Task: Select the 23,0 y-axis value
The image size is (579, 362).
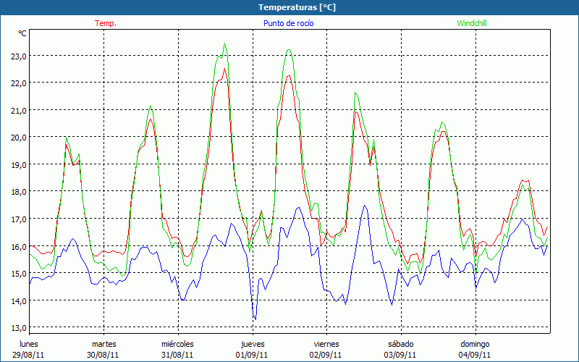Action: [17, 56]
